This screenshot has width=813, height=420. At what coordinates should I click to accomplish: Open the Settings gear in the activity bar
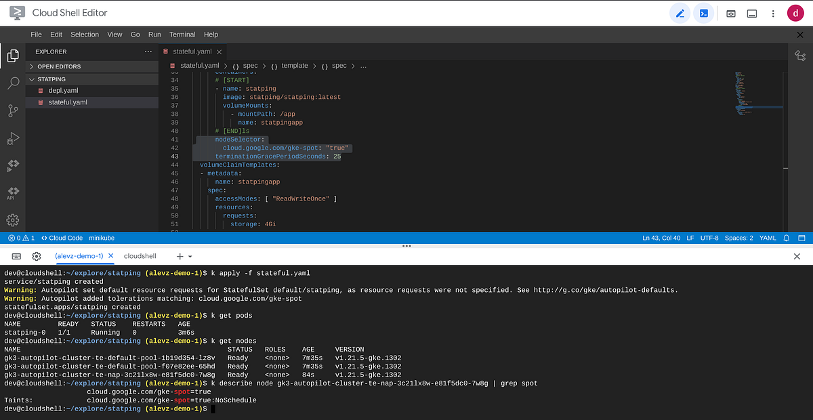click(12, 220)
